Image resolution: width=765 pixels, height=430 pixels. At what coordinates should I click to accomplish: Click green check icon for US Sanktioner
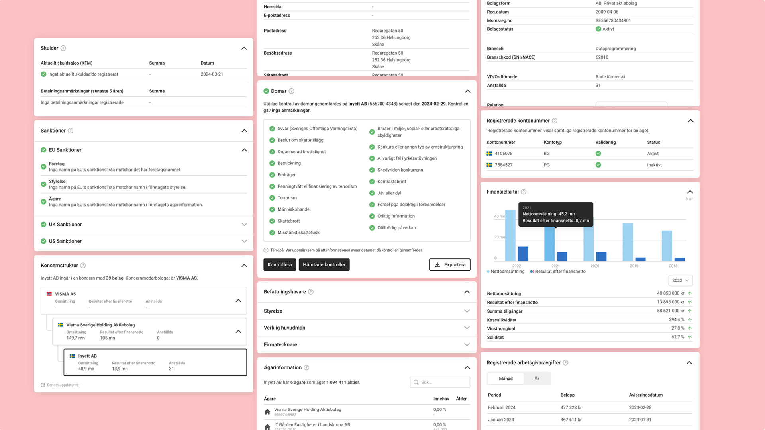click(43, 241)
